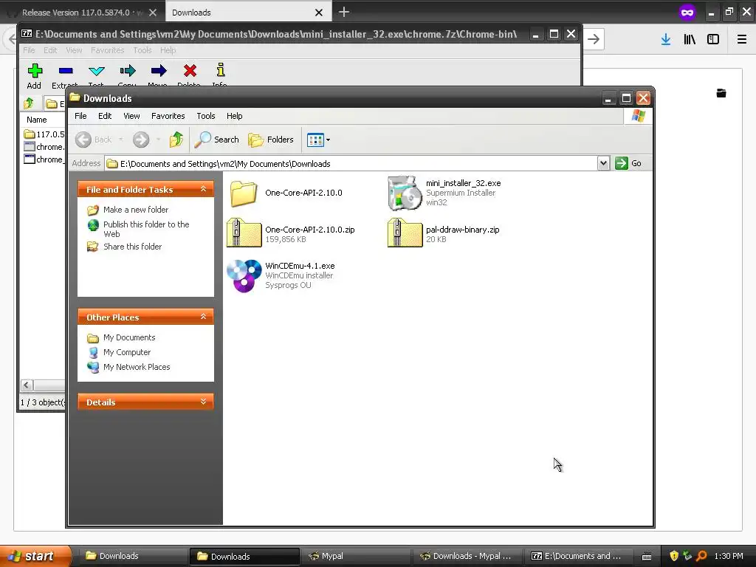Go to My Documents in Other Places
The image size is (756, 567).
click(129, 337)
